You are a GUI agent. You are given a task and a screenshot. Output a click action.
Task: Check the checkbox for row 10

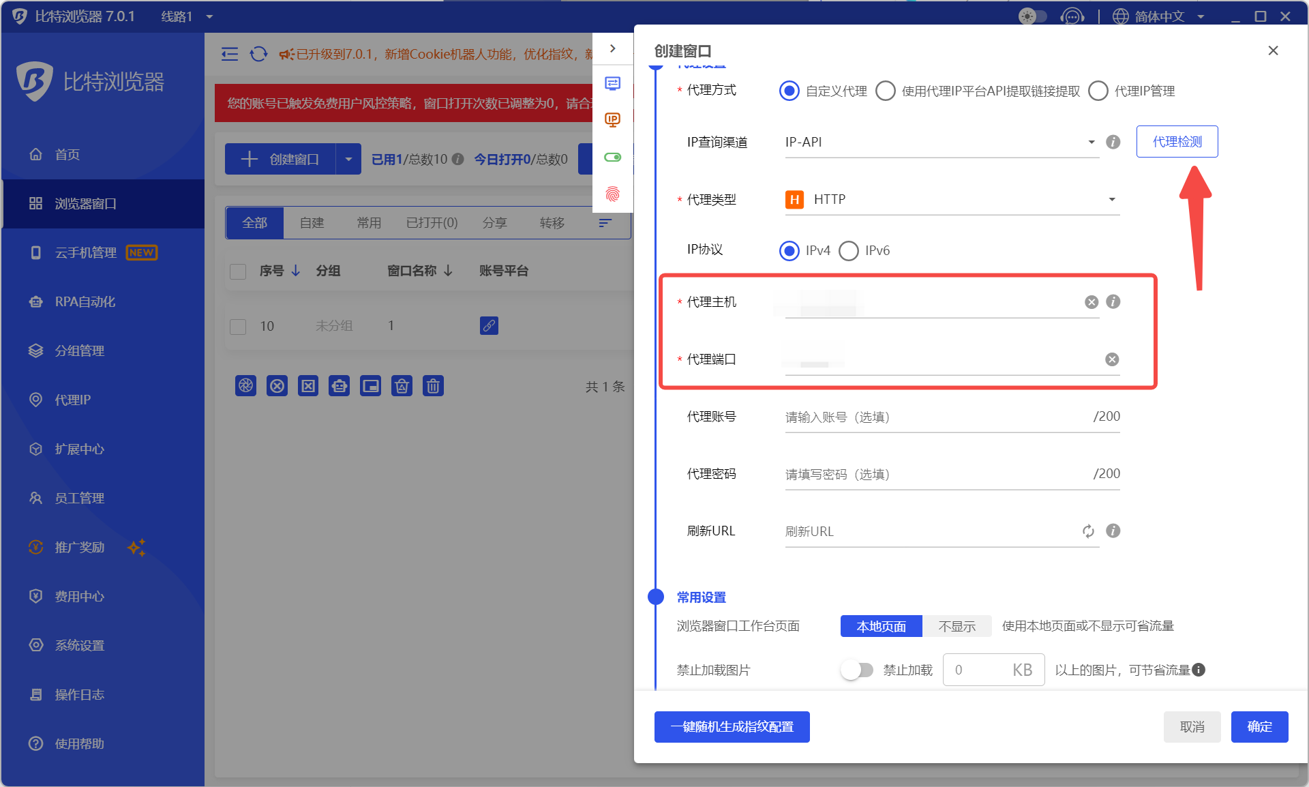pos(238,327)
